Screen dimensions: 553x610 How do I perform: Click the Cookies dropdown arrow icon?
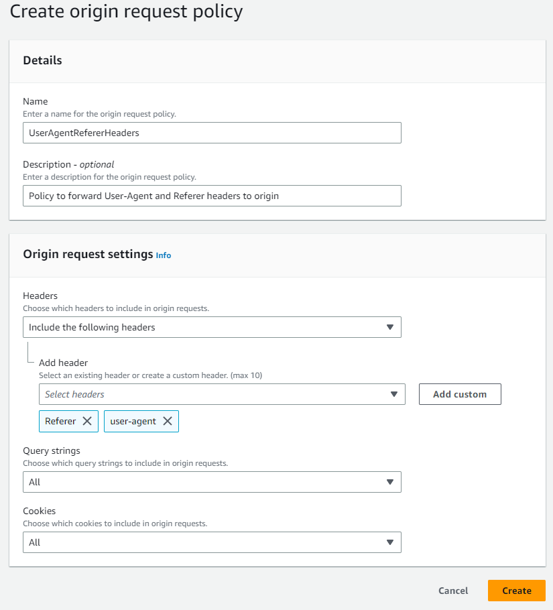[389, 542]
